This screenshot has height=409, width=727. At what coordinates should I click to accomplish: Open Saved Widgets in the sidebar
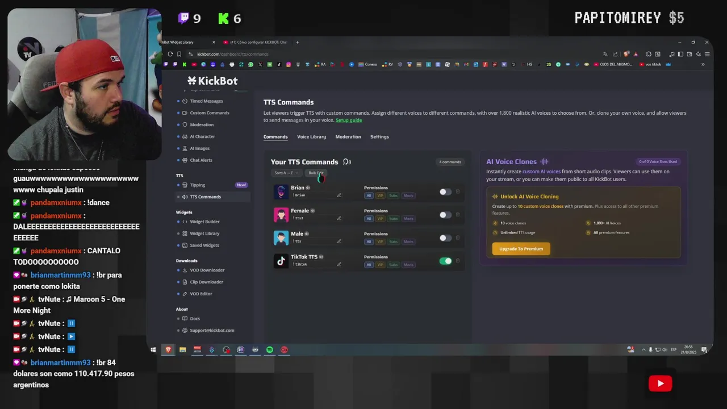(x=204, y=245)
